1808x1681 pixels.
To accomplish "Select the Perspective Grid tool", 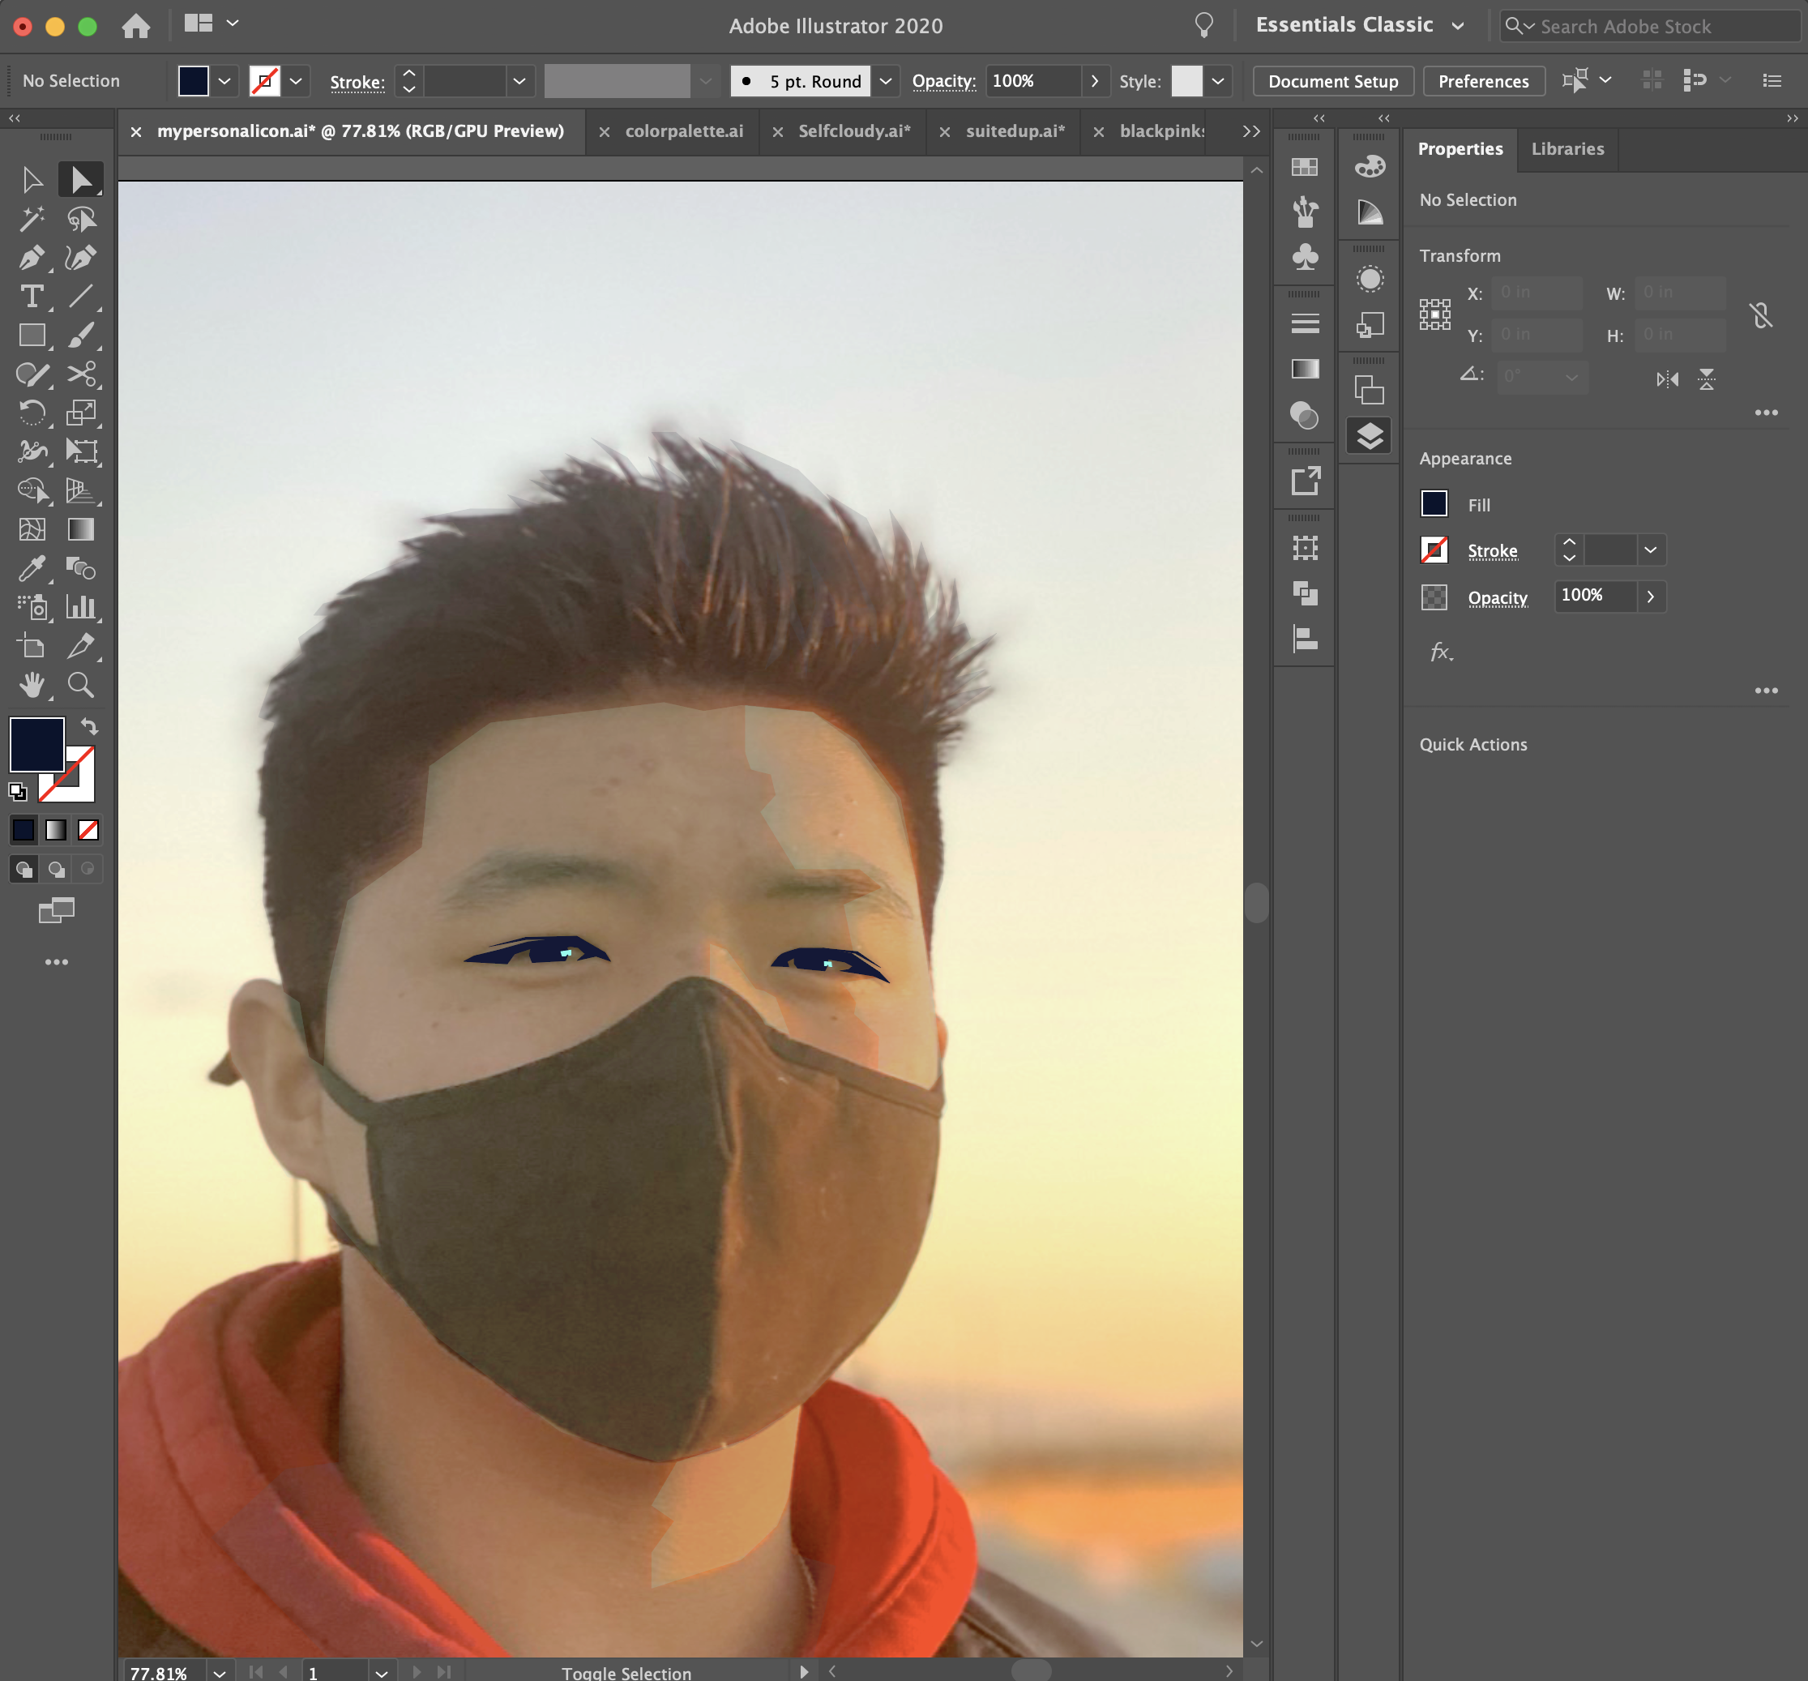I will click(81, 490).
